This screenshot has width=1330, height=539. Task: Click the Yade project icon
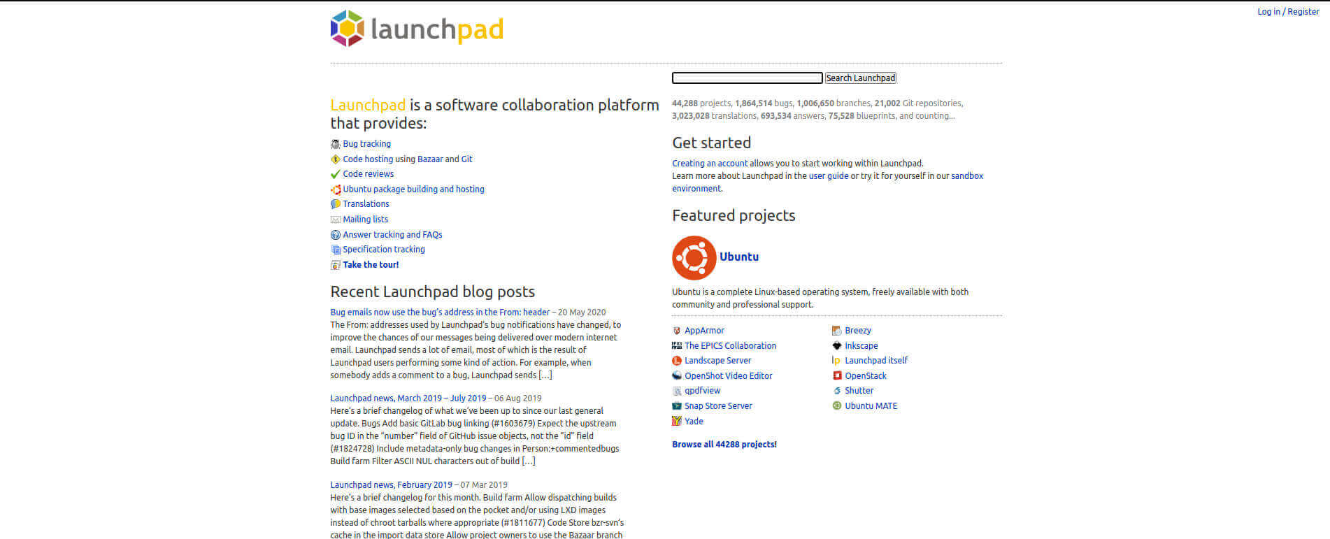click(677, 421)
